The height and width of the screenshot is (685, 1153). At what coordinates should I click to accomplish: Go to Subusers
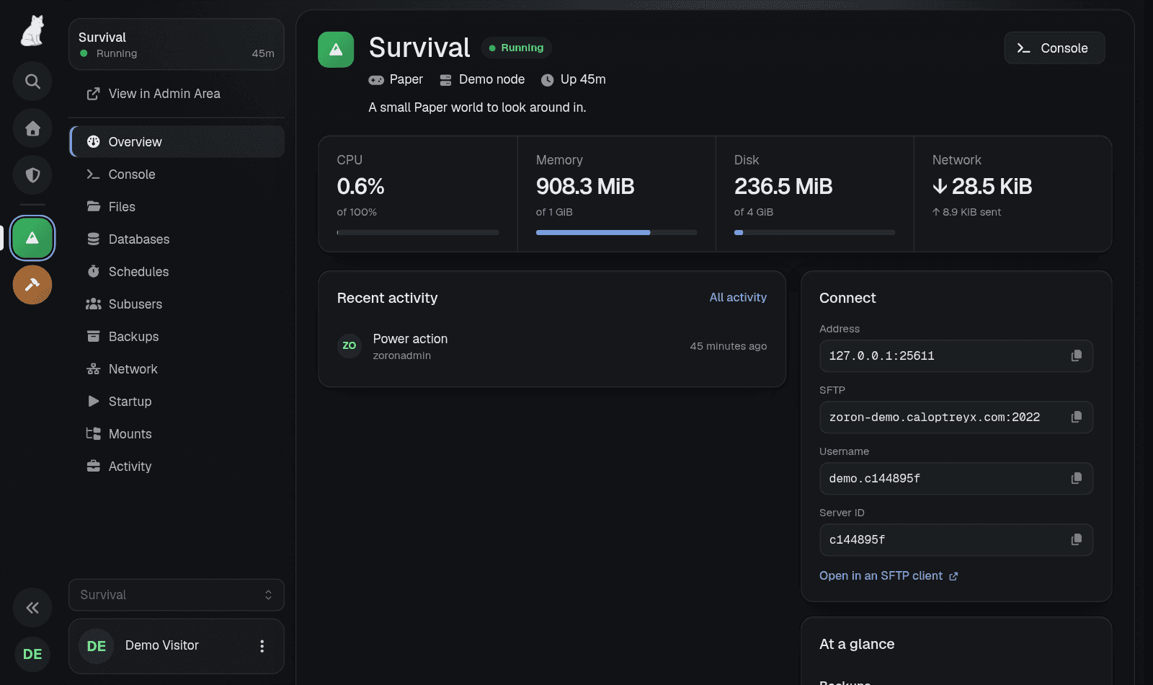point(177,304)
